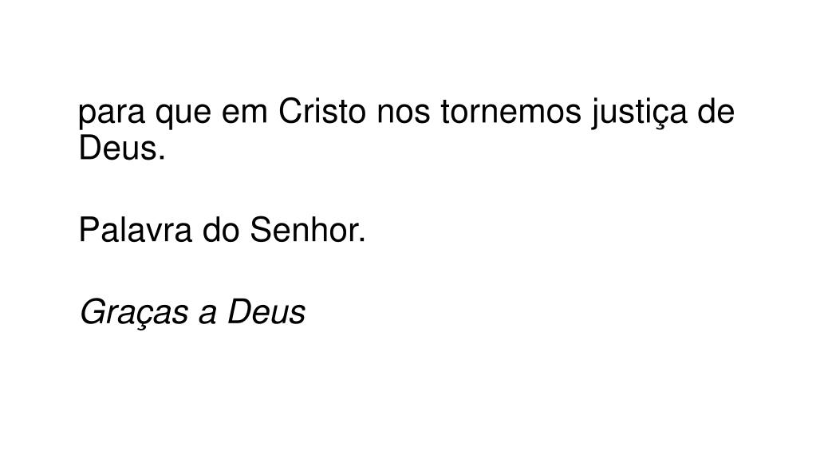Click the word "de" ending first line
The width and height of the screenshot is (816, 459).
point(715,111)
